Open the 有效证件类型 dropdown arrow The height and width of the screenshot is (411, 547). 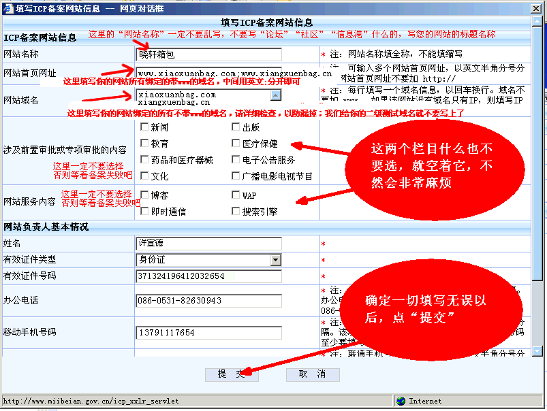(x=276, y=260)
